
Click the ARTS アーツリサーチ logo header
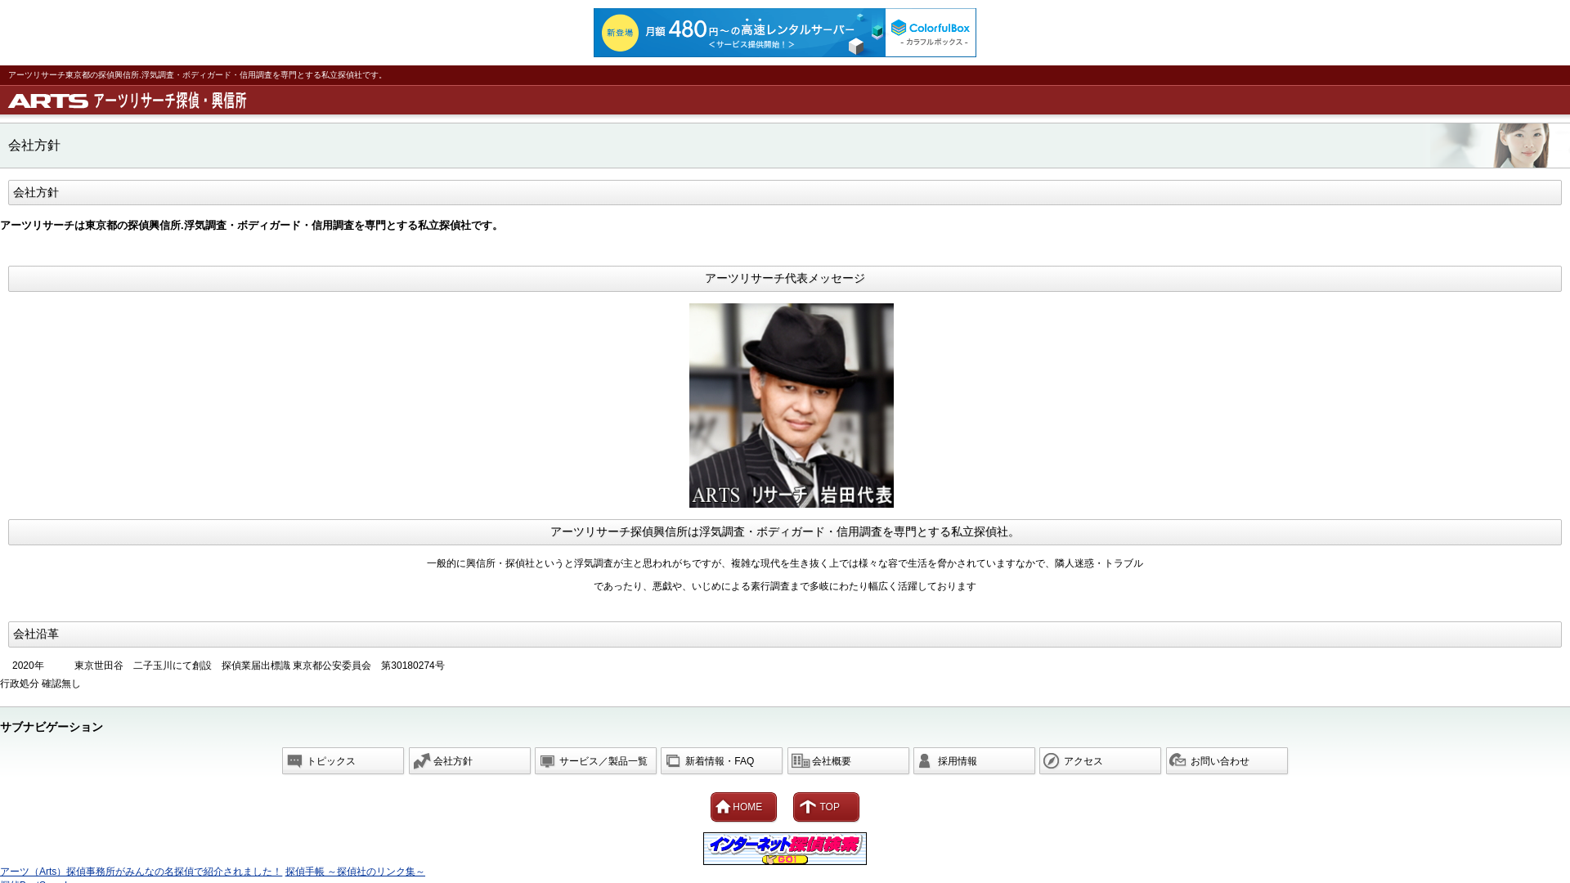point(128,101)
